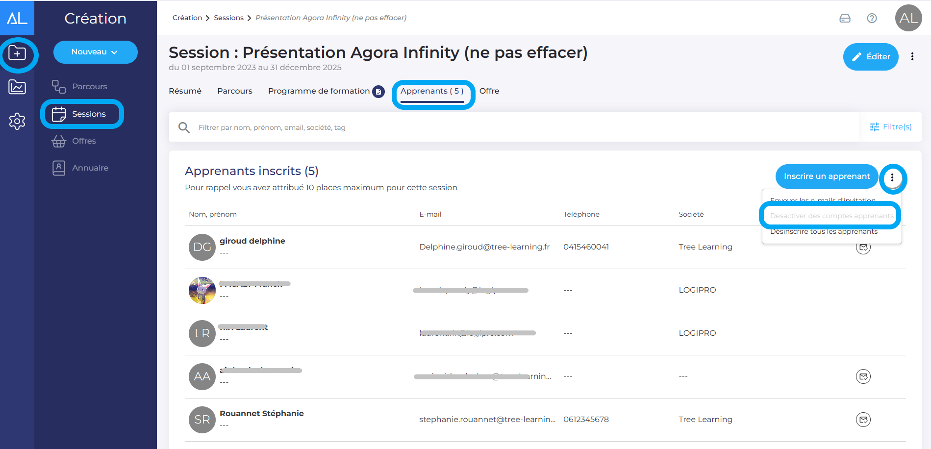Image resolution: width=931 pixels, height=449 pixels.
Task: Click Inscrire un apprenant button
Action: (x=827, y=176)
